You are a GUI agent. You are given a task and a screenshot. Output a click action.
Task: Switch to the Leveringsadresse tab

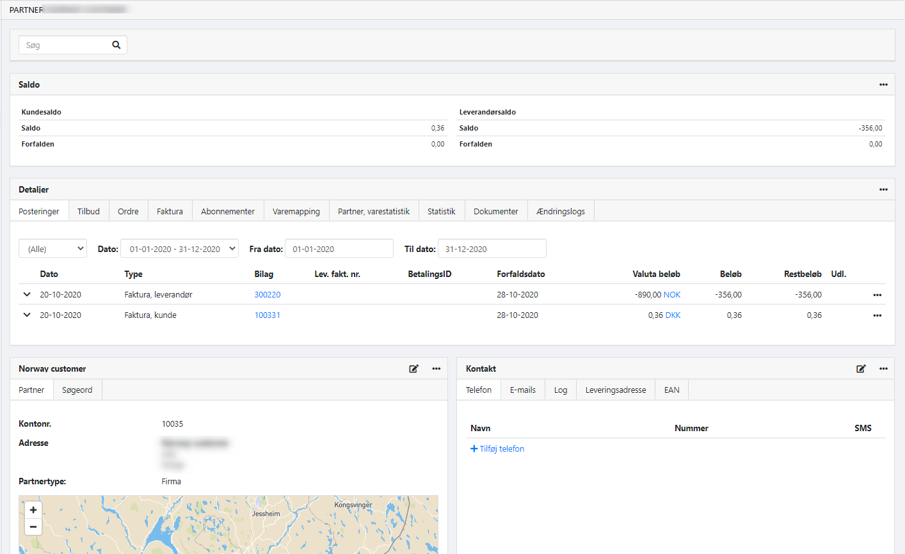[615, 390]
